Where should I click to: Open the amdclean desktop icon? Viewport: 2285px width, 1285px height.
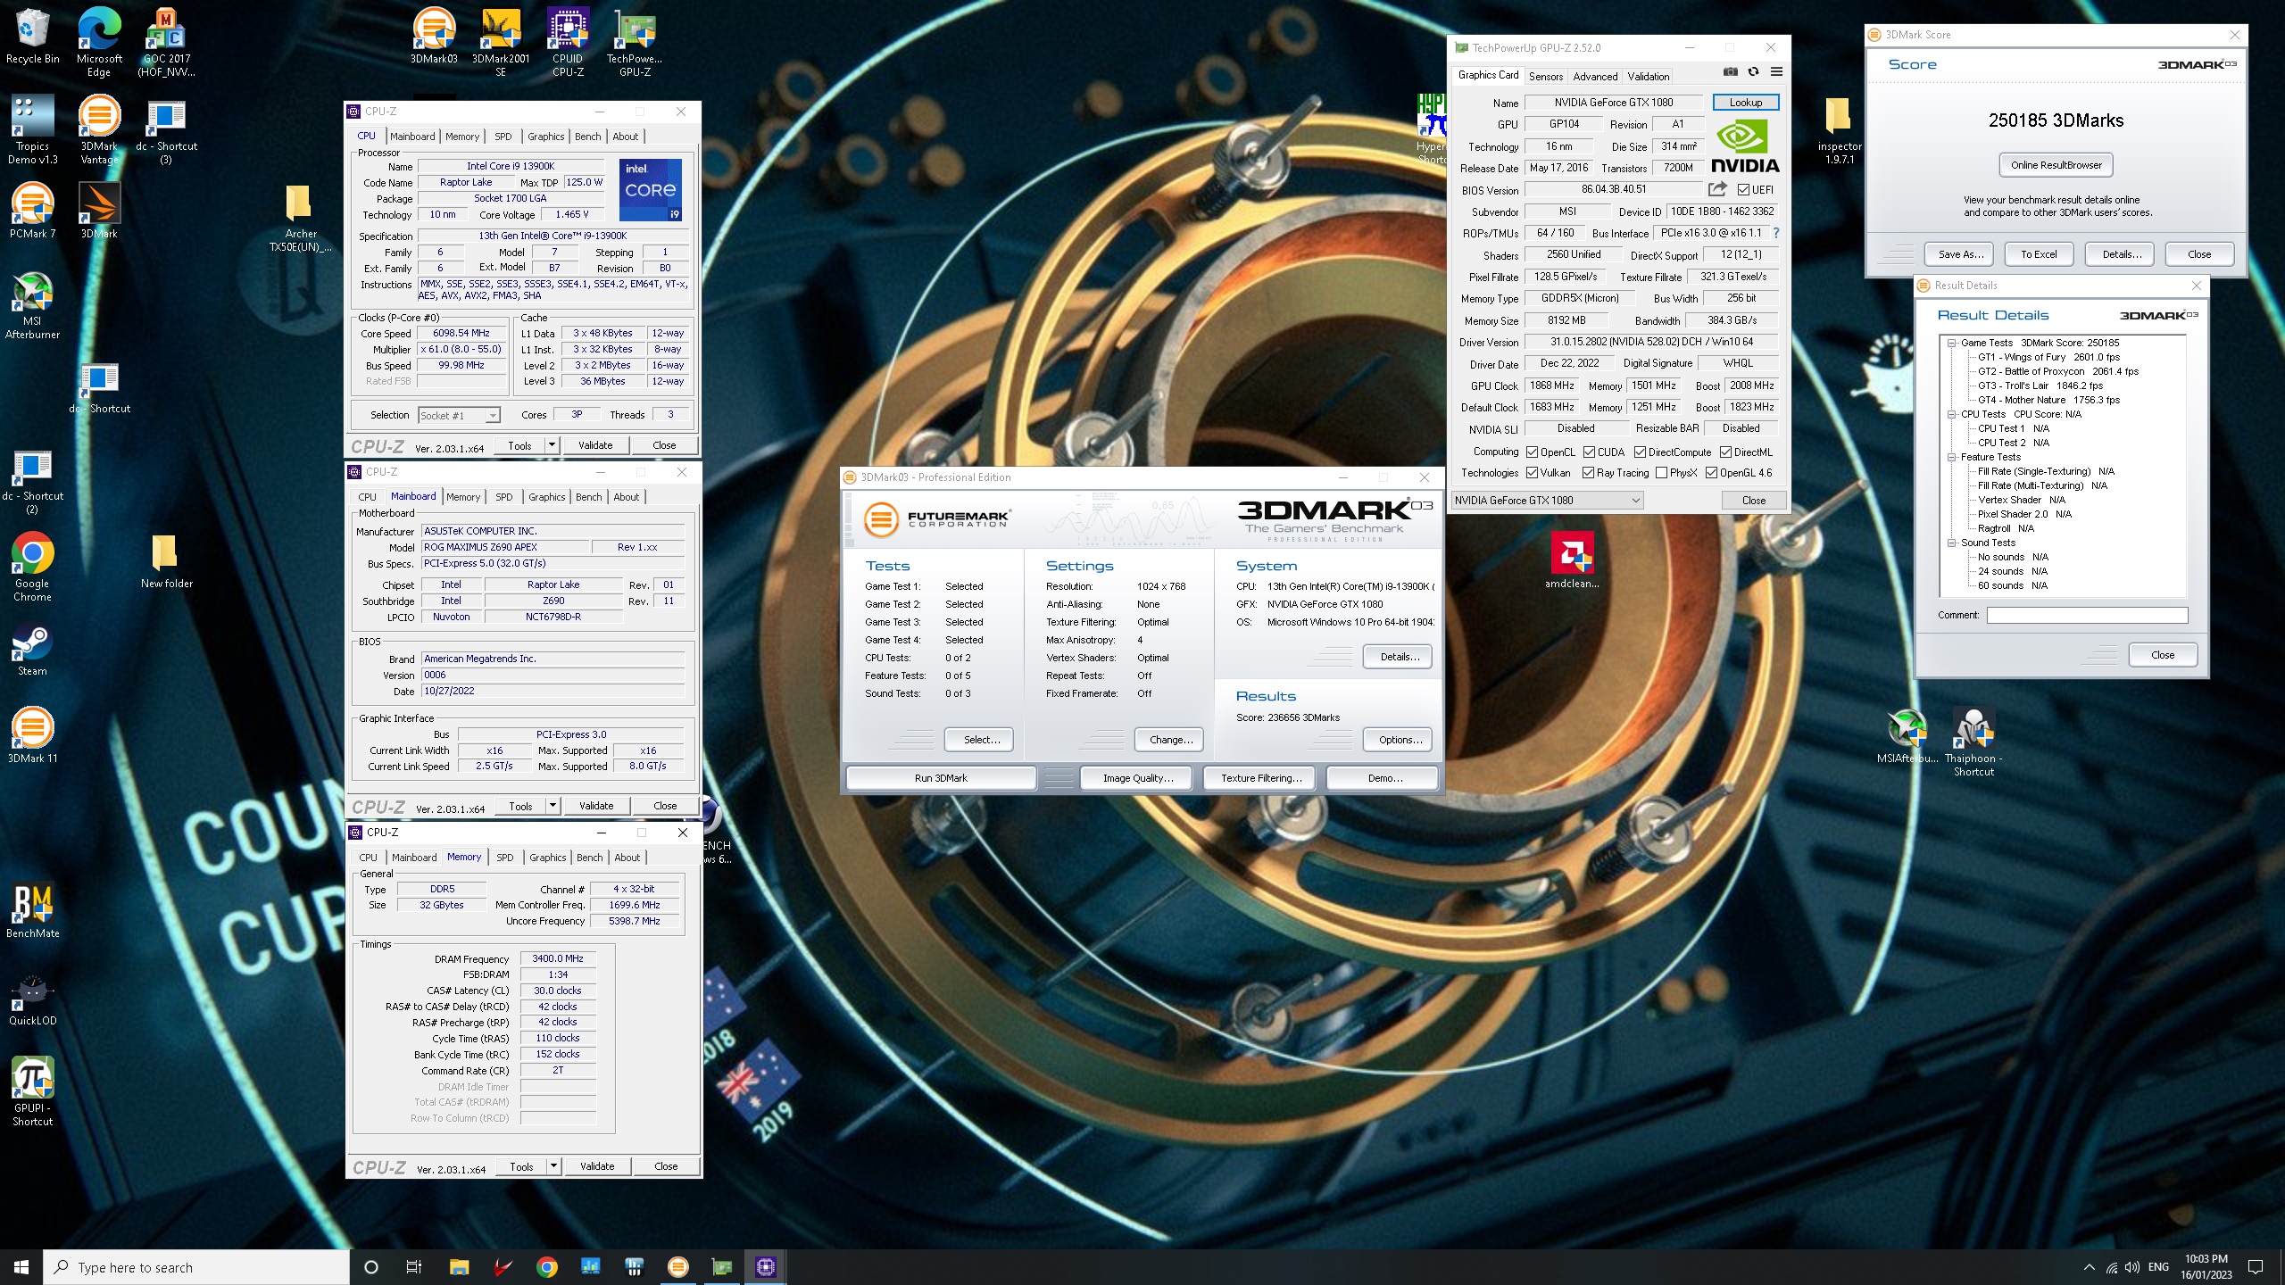coord(1572,561)
